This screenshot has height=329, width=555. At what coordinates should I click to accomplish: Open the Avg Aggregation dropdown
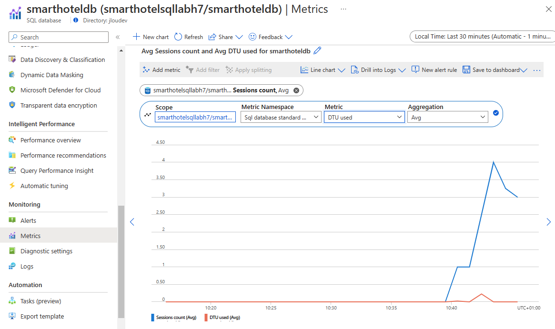click(x=447, y=117)
